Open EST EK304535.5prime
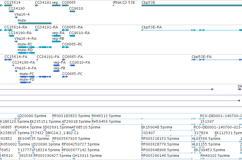 [33, 139]
